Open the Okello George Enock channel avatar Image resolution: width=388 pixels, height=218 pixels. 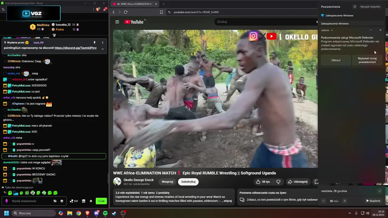117,182
